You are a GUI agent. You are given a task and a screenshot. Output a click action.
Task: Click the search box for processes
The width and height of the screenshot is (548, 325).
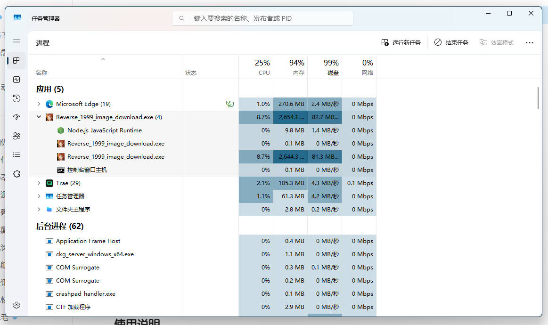(262, 18)
